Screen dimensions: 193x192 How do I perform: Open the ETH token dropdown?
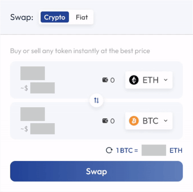(x=149, y=80)
